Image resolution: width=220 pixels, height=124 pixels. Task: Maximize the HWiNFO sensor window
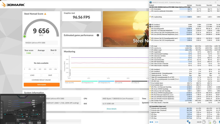click(216, 2)
